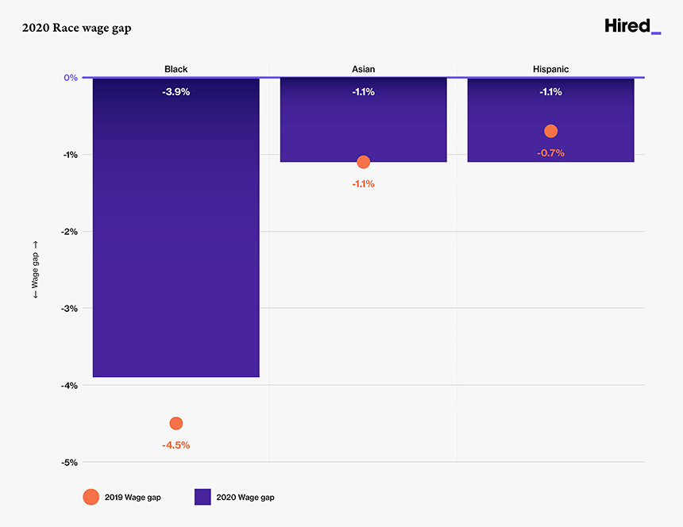Click the Black category label
683x527 pixels.
[x=176, y=69]
